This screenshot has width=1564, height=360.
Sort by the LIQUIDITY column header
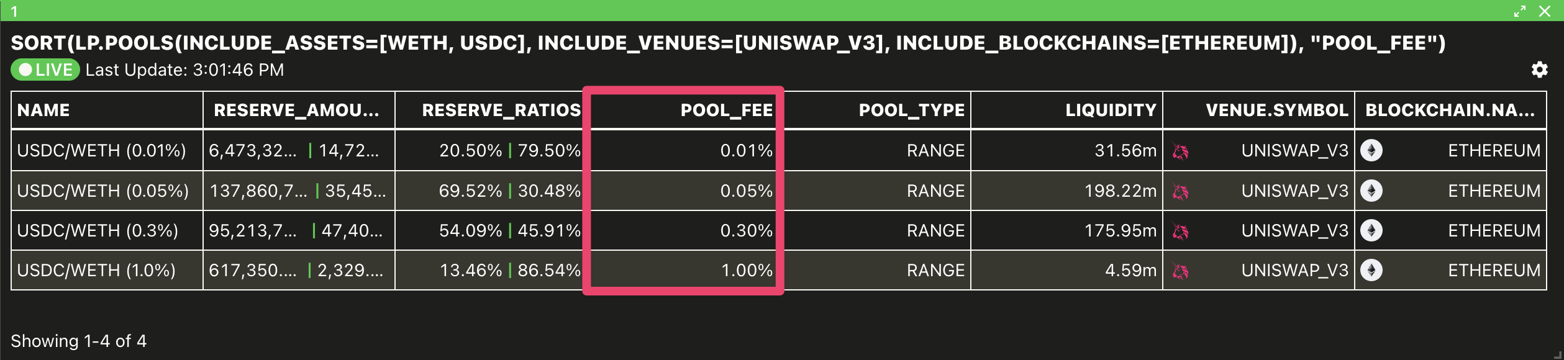(1111, 110)
